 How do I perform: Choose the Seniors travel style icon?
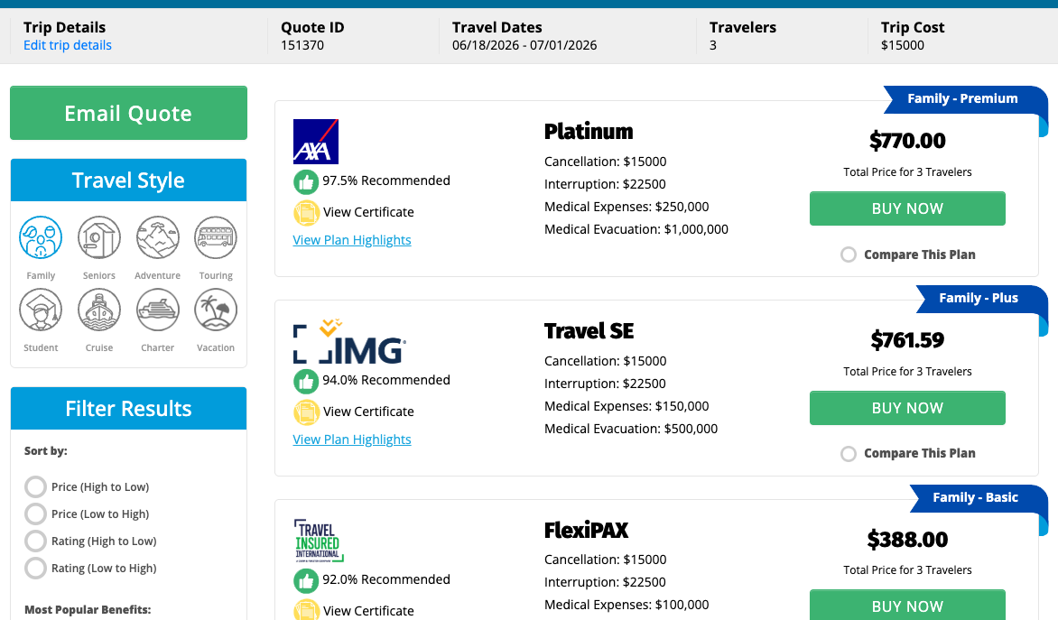click(x=99, y=238)
